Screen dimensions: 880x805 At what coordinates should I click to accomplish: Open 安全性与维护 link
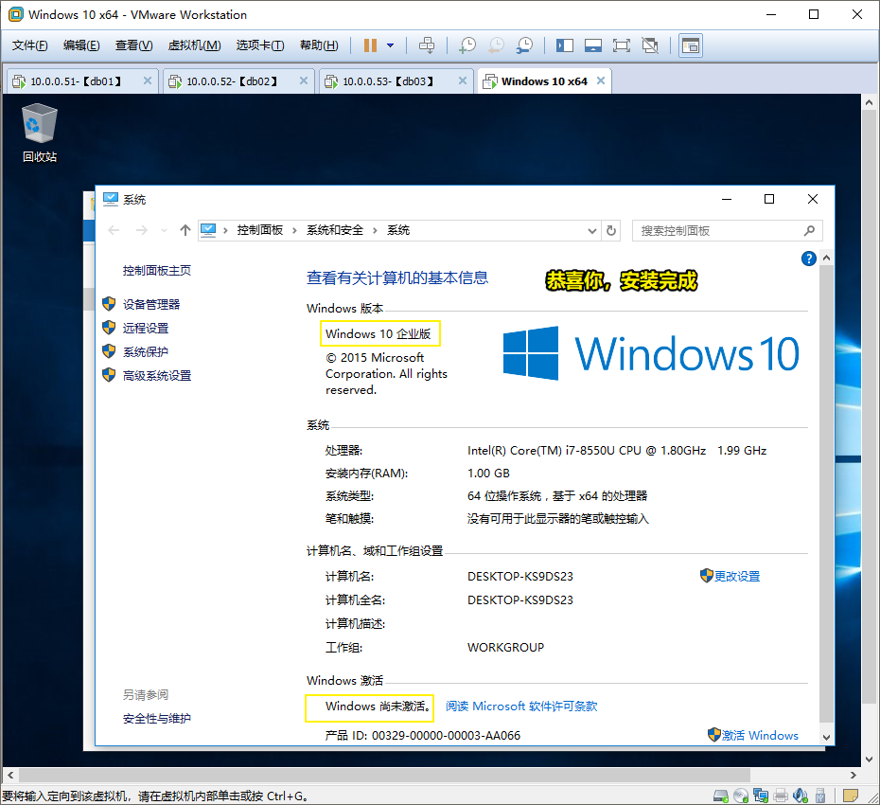click(157, 719)
